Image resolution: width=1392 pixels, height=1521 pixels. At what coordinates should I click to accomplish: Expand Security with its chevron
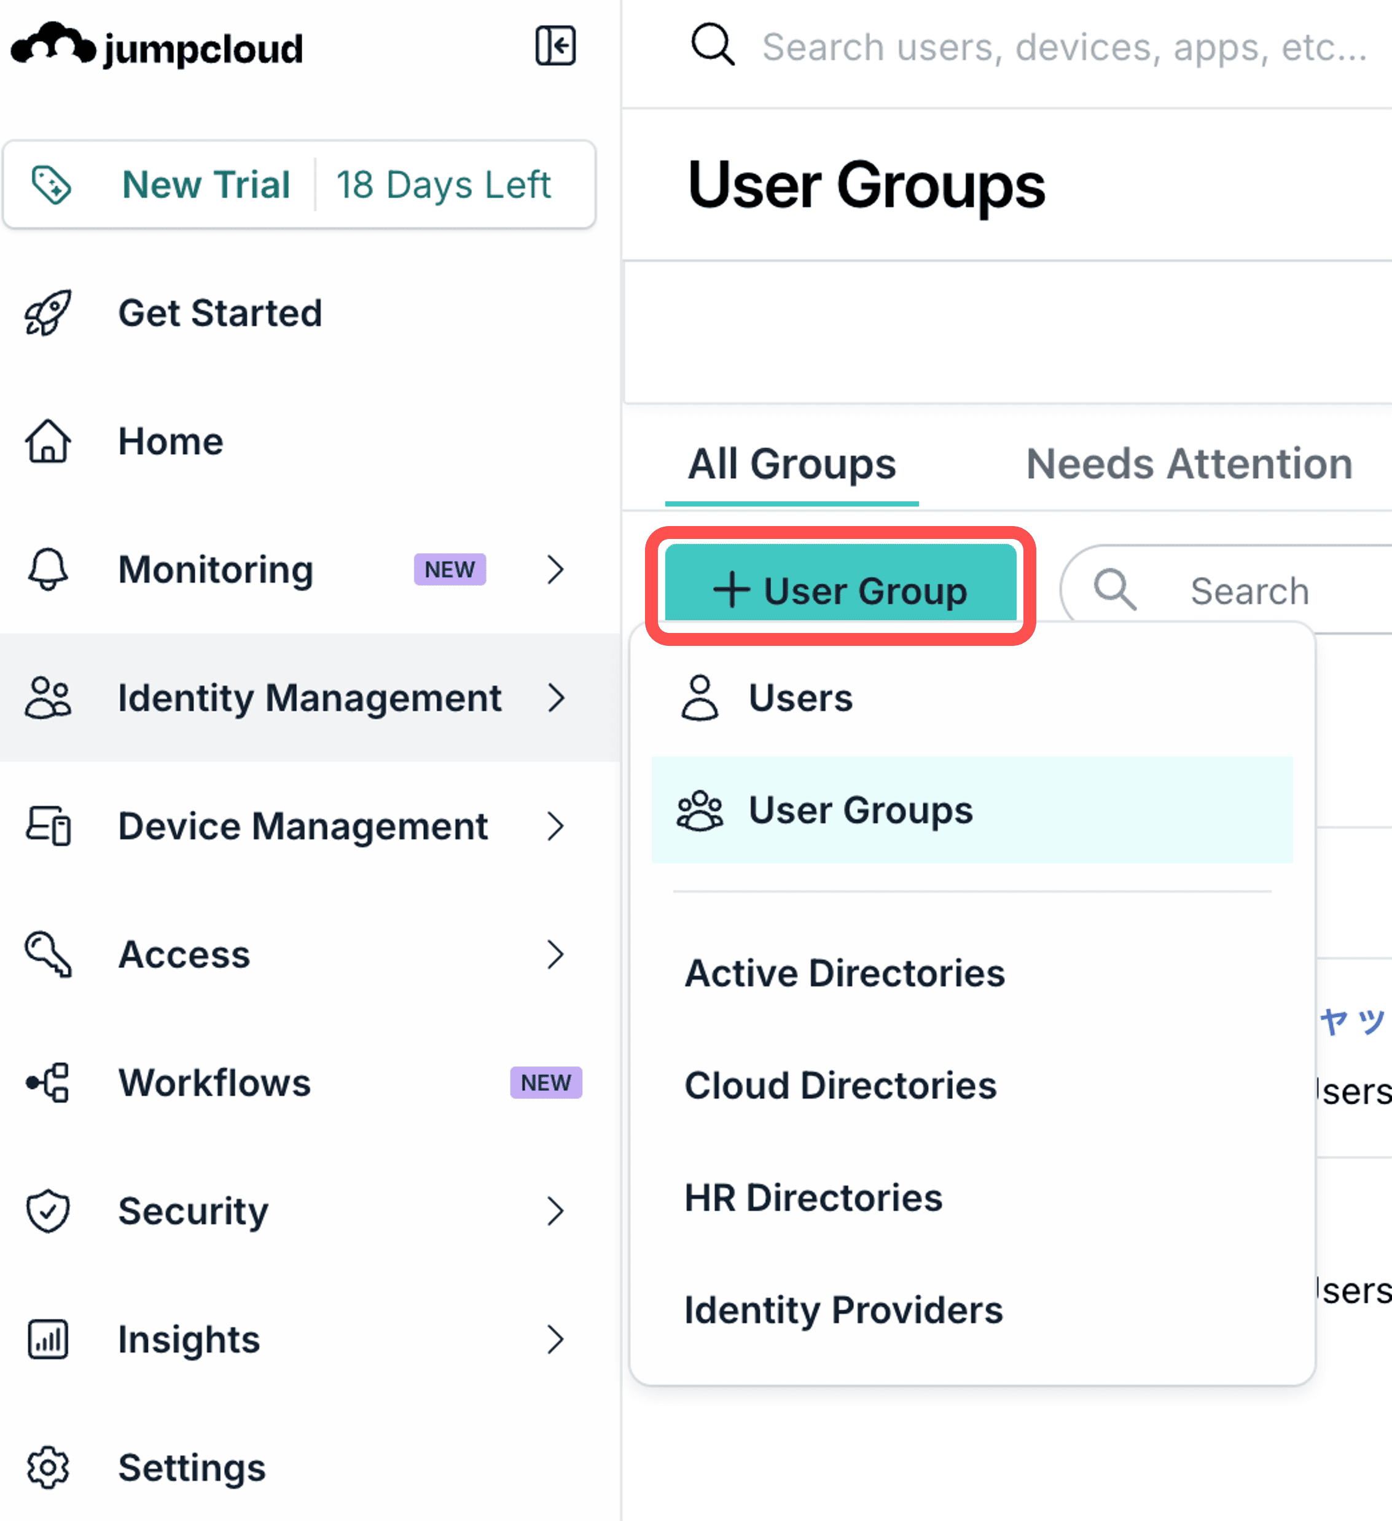click(x=556, y=1211)
